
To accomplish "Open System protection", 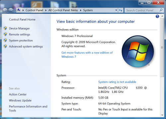I will [21, 40].
